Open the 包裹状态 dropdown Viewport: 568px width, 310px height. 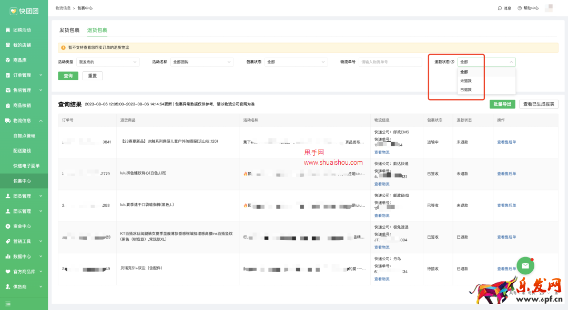296,62
